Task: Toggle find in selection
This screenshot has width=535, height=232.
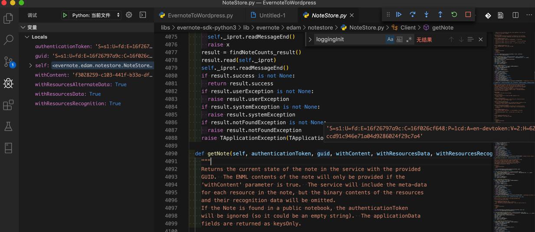Action: pyautogui.click(x=471, y=39)
